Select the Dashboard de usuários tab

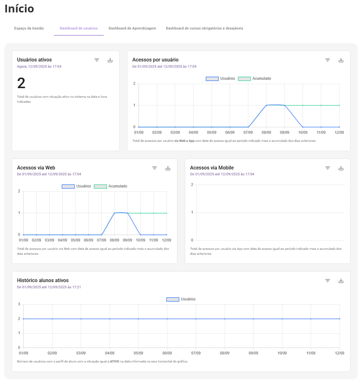click(x=79, y=28)
